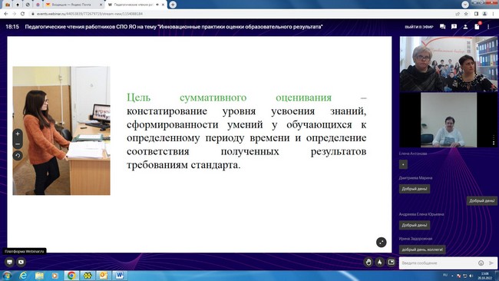Image resolution: width=499 pixels, height=281 pixels.
Task: Toggle the screen display icon at bottom left
Action: [9, 262]
